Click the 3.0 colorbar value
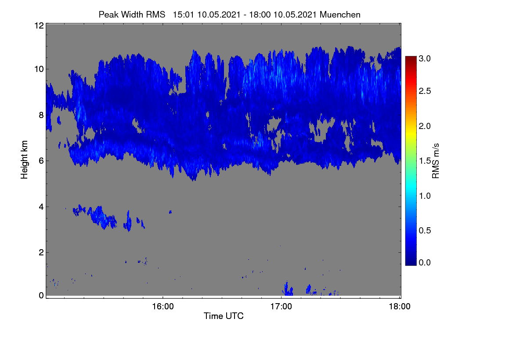The width and height of the screenshot is (527, 351). [x=425, y=58]
